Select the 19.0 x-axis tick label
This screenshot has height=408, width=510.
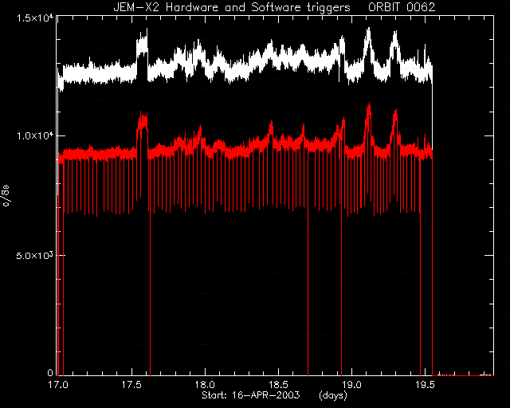(x=352, y=385)
